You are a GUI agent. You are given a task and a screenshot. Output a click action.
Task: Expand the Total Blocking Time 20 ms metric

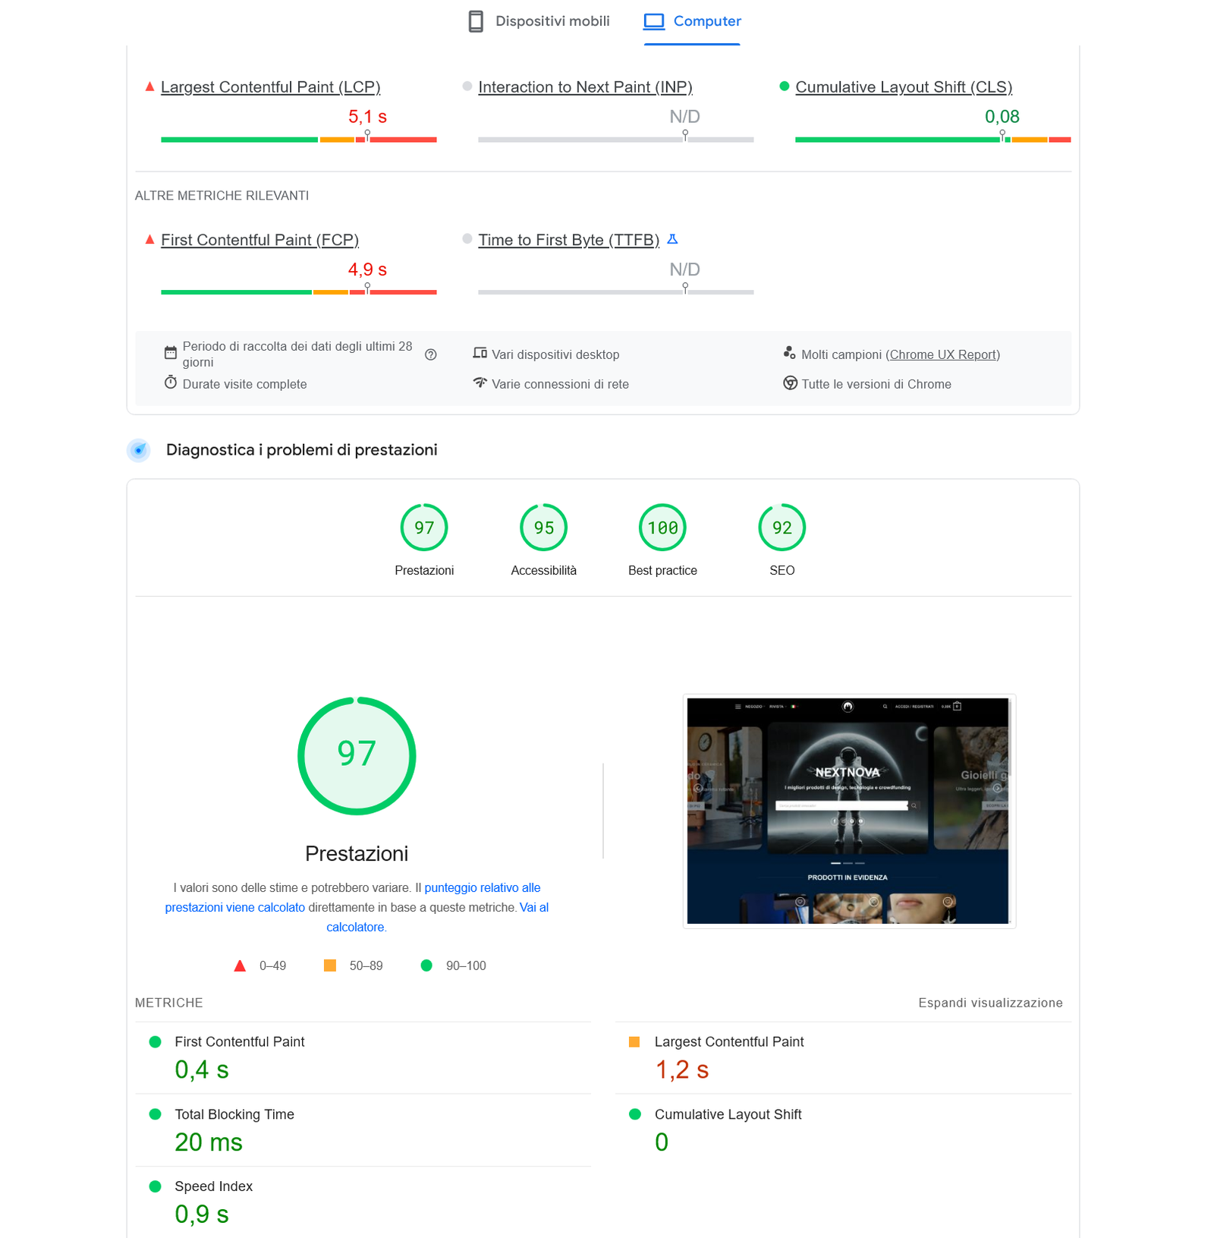[x=363, y=1130]
